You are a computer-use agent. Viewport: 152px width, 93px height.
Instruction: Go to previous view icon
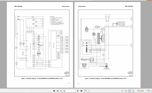[x=85, y=91]
